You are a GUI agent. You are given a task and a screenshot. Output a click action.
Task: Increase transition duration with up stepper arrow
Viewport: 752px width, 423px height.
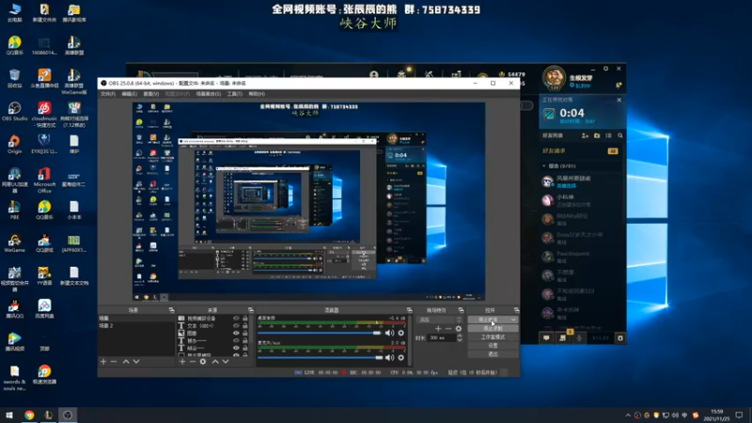pyautogui.click(x=460, y=336)
